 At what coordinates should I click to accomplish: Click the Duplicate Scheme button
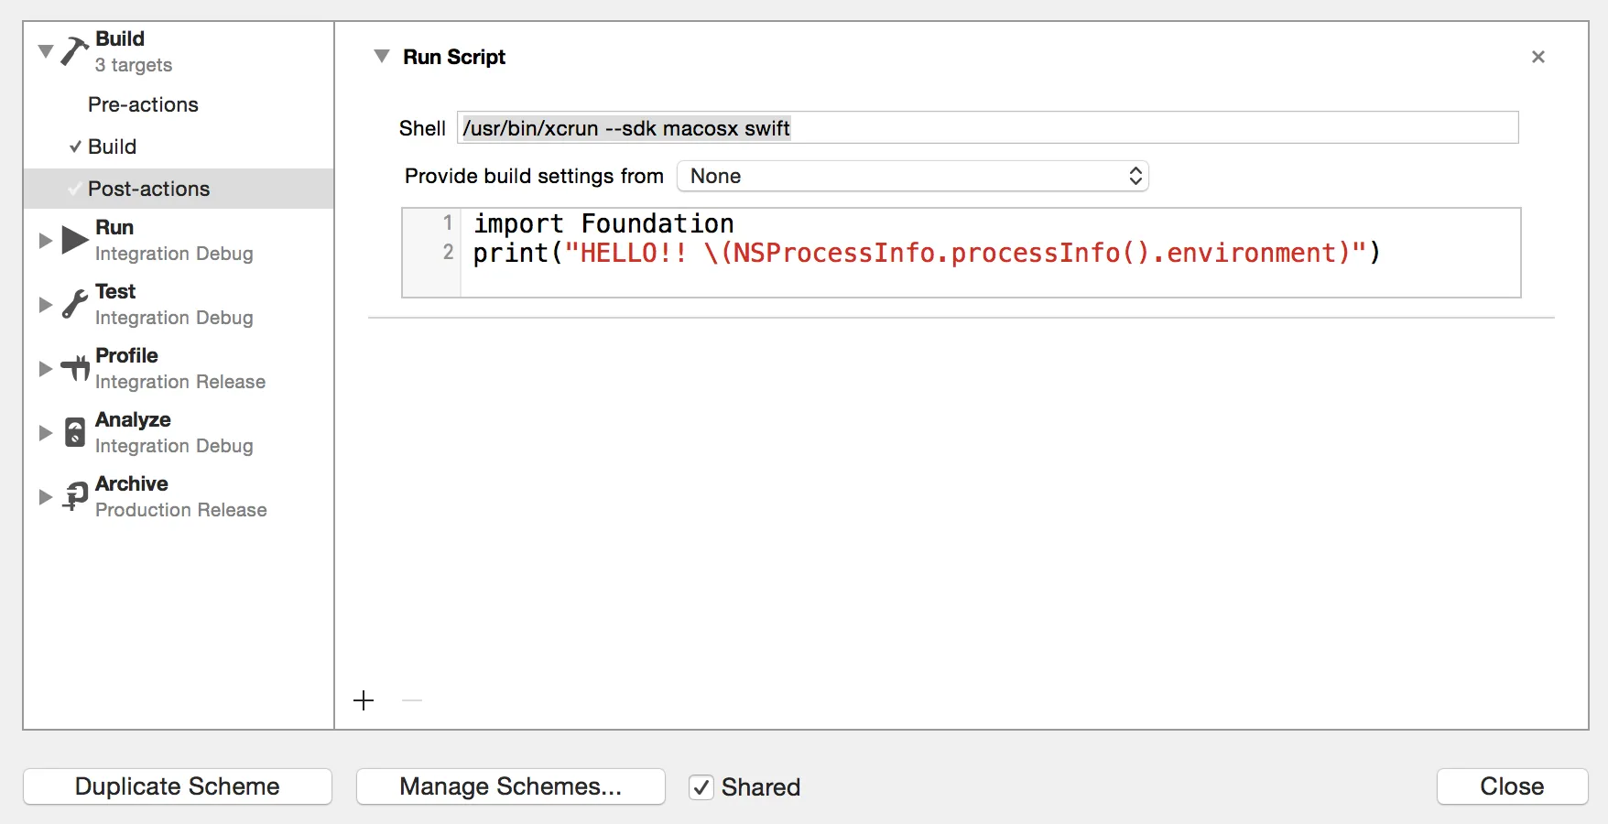click(x=178, y=786)
